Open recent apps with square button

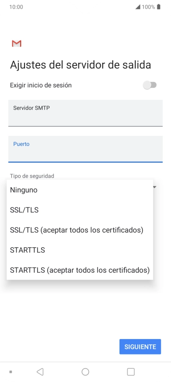point(131,372)
